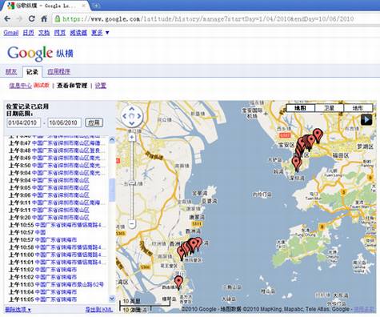Click the 应用 apply button
Viewport: 380px width, 317px height.
pyautogui.click(x=94, y=122)
